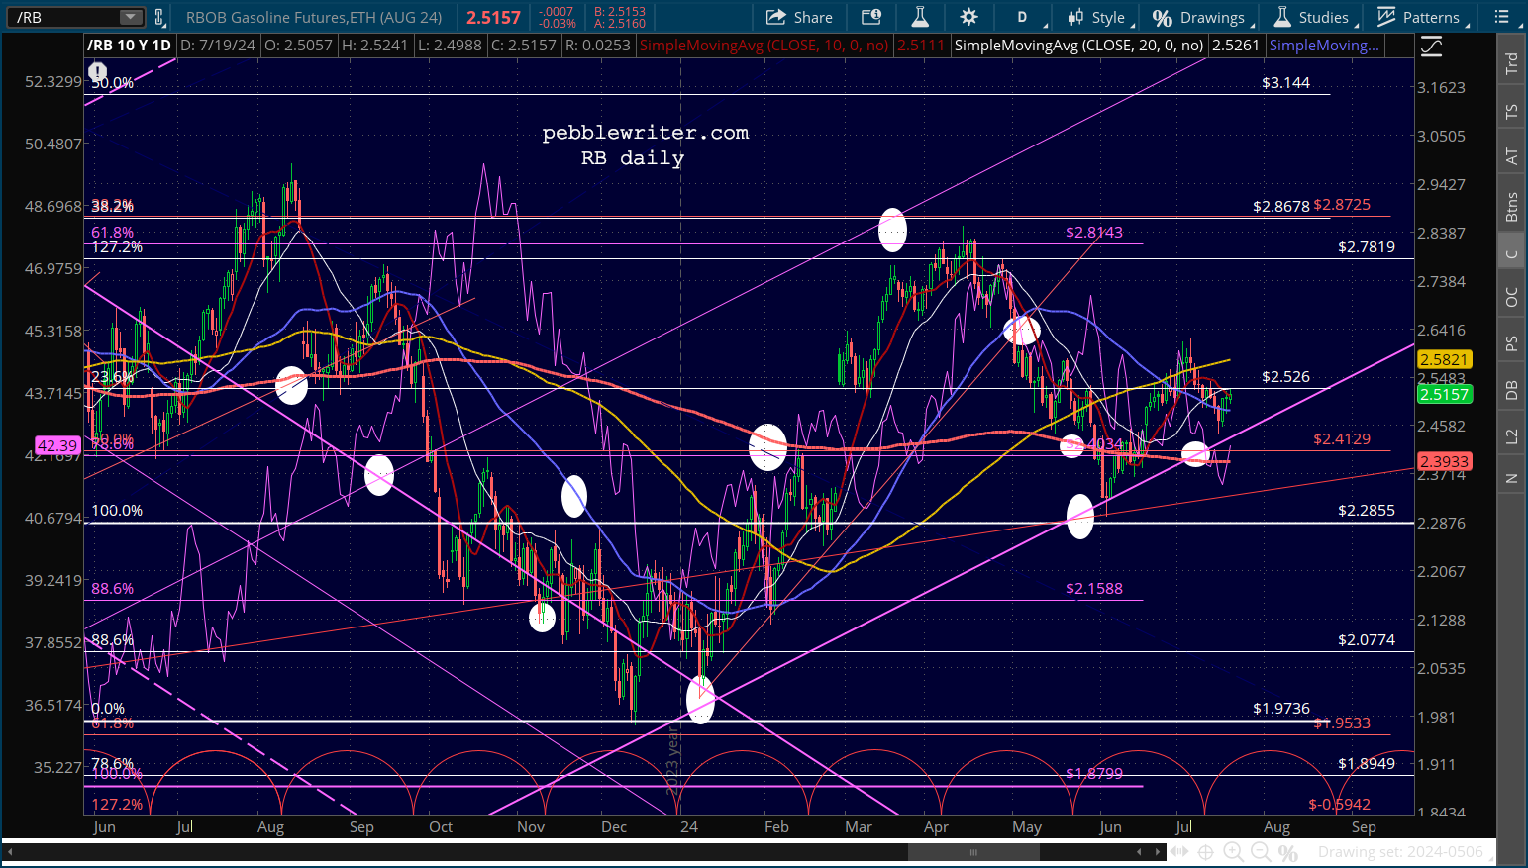This screenshot has width=1528, height=868.
Task: Open Edit Studies flask icon
Action: pyautogui.click(x=920, y=17)
